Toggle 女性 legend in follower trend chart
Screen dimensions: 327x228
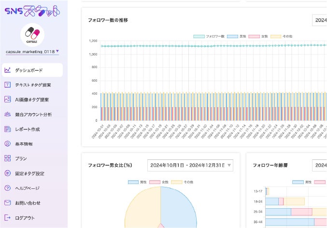tap(258, 36)
